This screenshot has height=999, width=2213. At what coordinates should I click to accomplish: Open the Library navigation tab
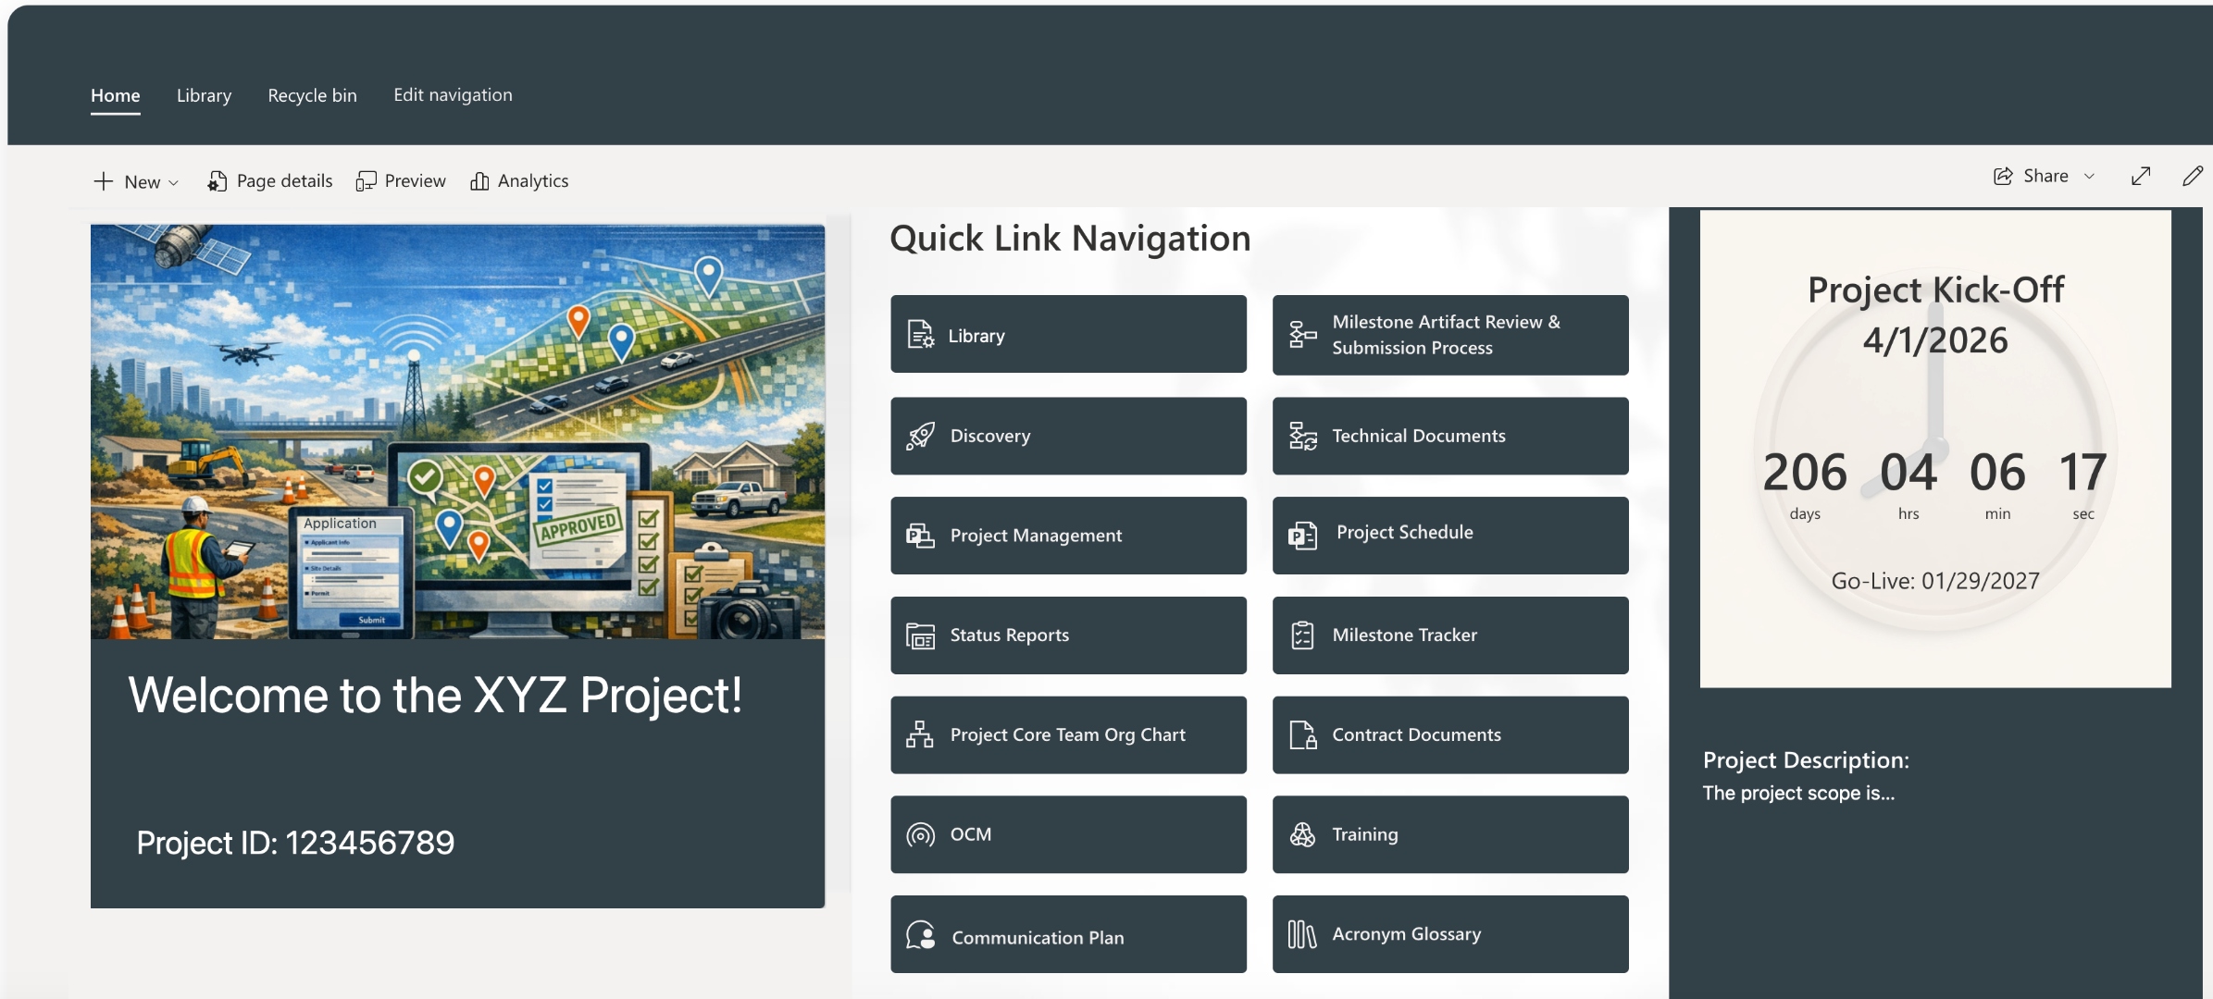204,95
